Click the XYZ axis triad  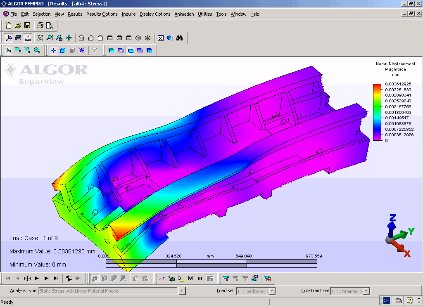click(399, 236)
